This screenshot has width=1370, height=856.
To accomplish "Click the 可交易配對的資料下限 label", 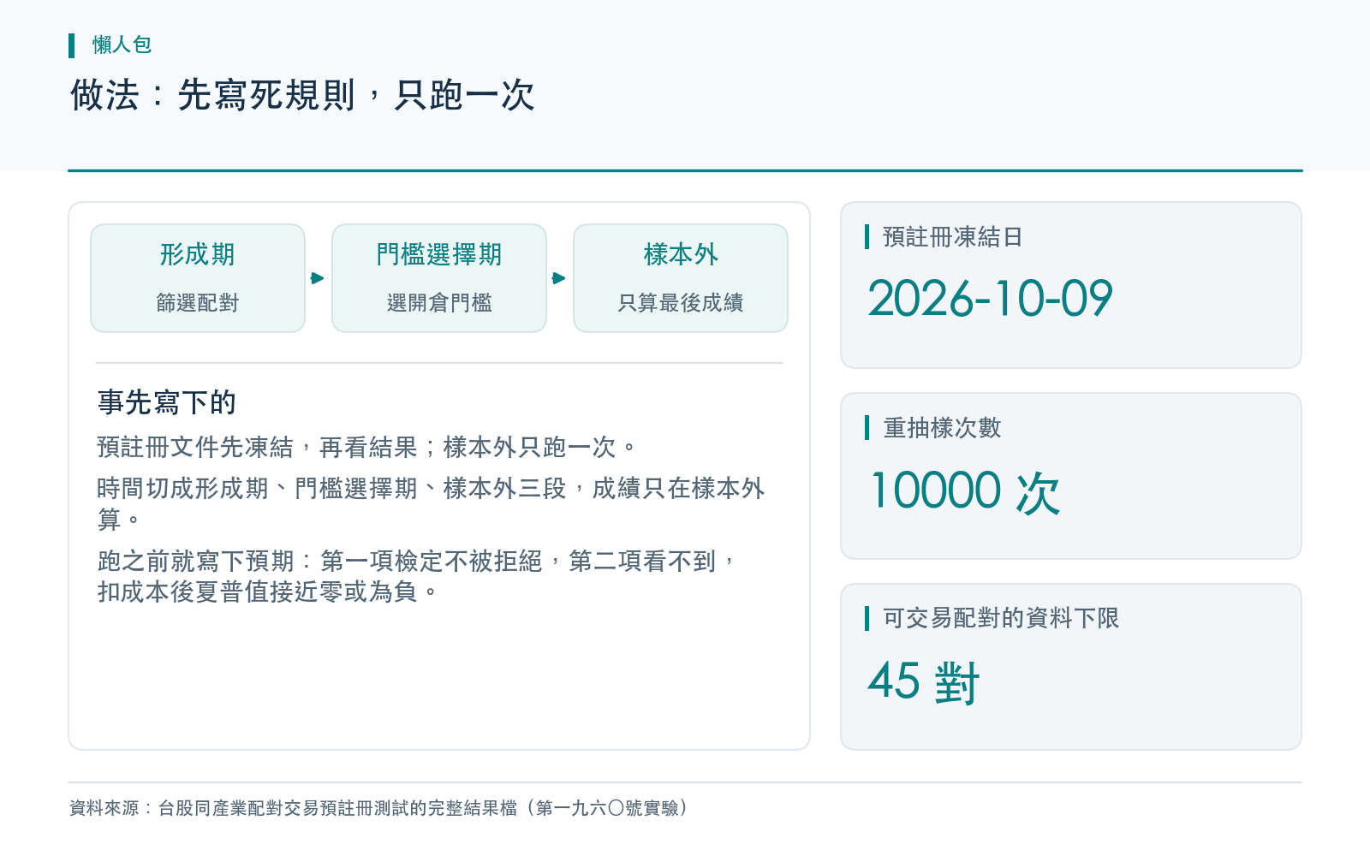I will coord(1001,618).
